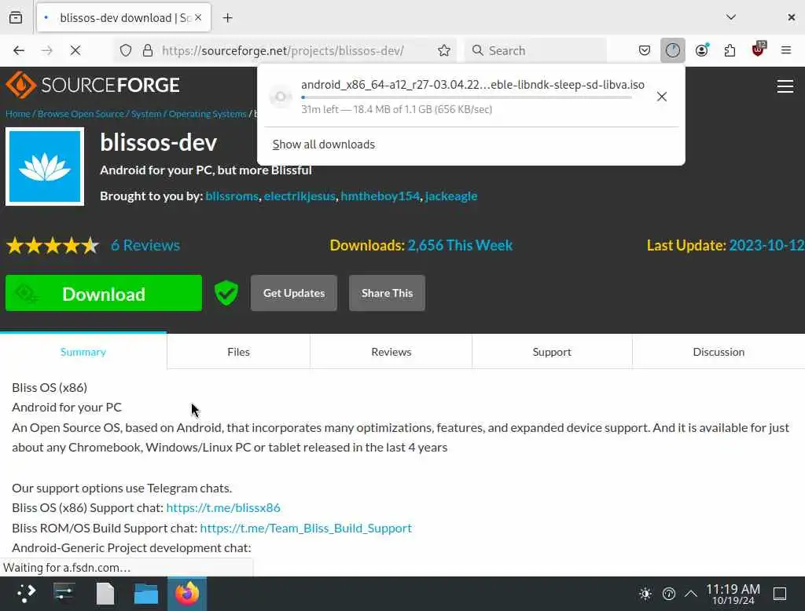The height and width of the screenshot is (611, 805).
Task: Click the Firefox taskbar icon
Action: (x=187, y=594)
